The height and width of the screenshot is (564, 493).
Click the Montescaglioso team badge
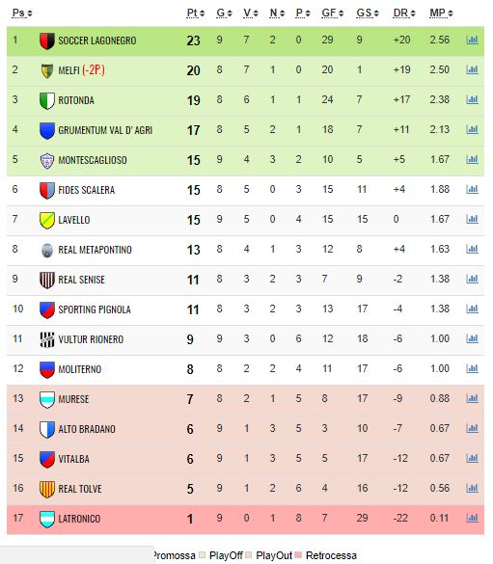46,160
